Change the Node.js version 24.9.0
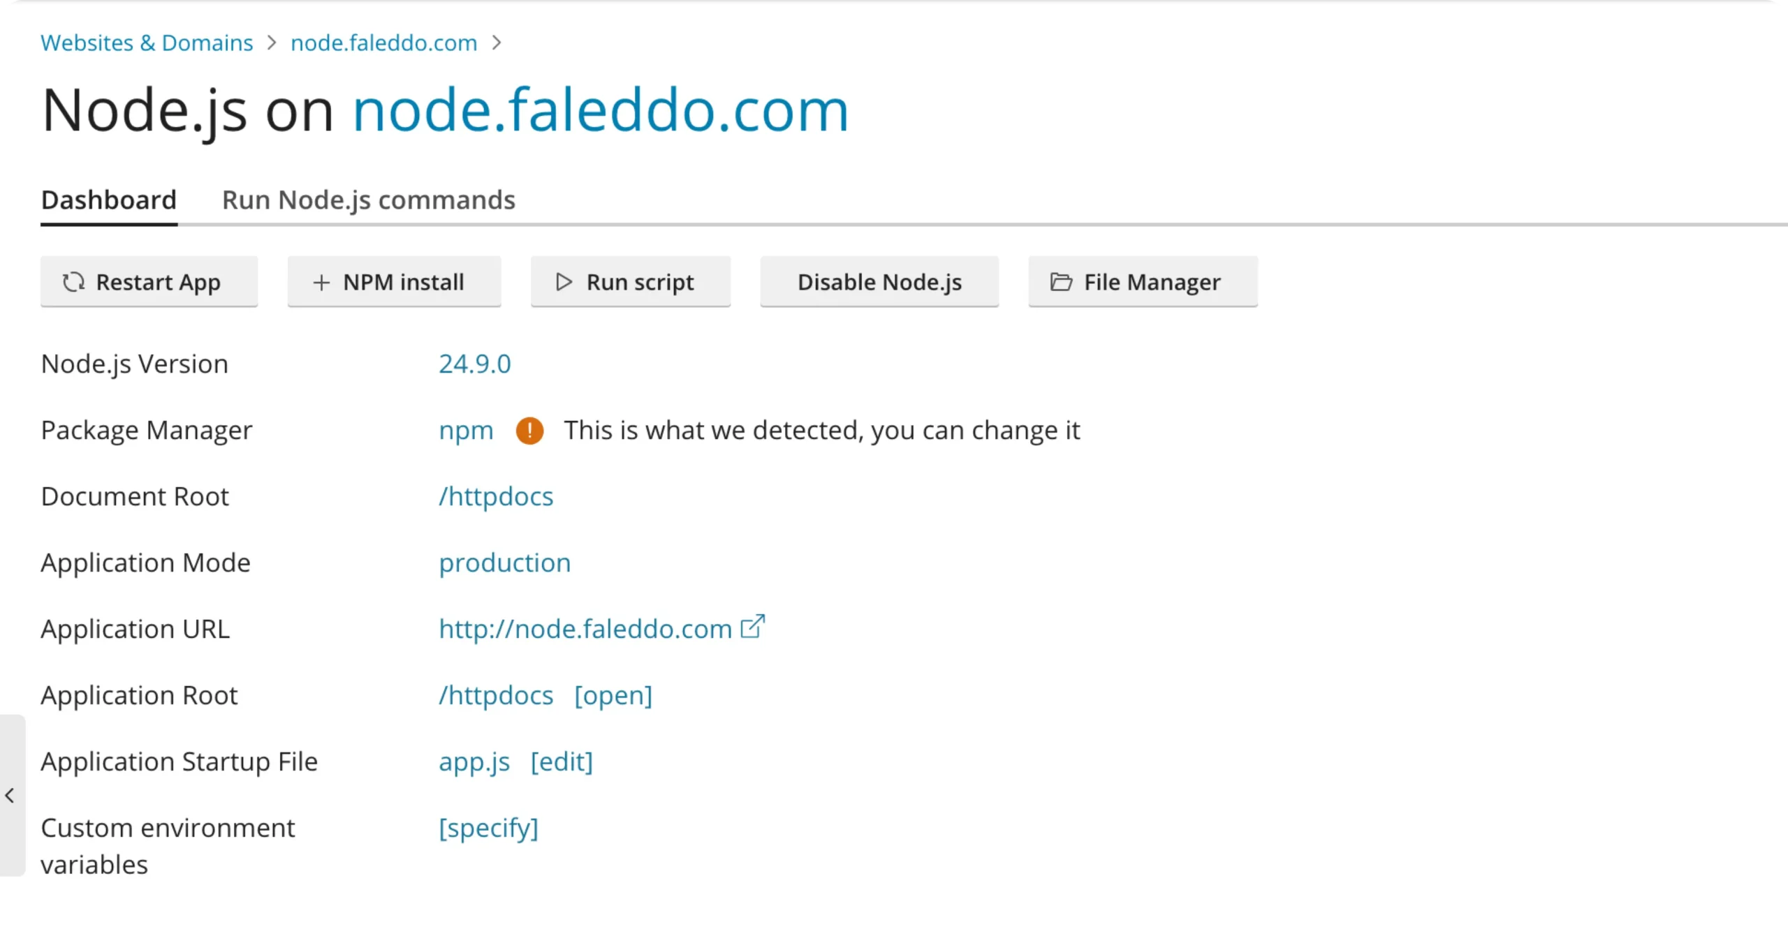 click(x=475, y=364)
